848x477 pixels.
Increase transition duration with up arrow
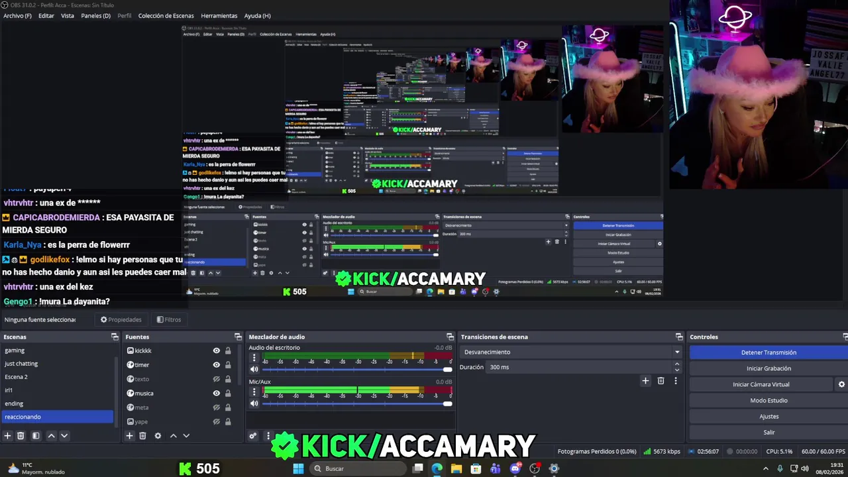tap(676, 364)
